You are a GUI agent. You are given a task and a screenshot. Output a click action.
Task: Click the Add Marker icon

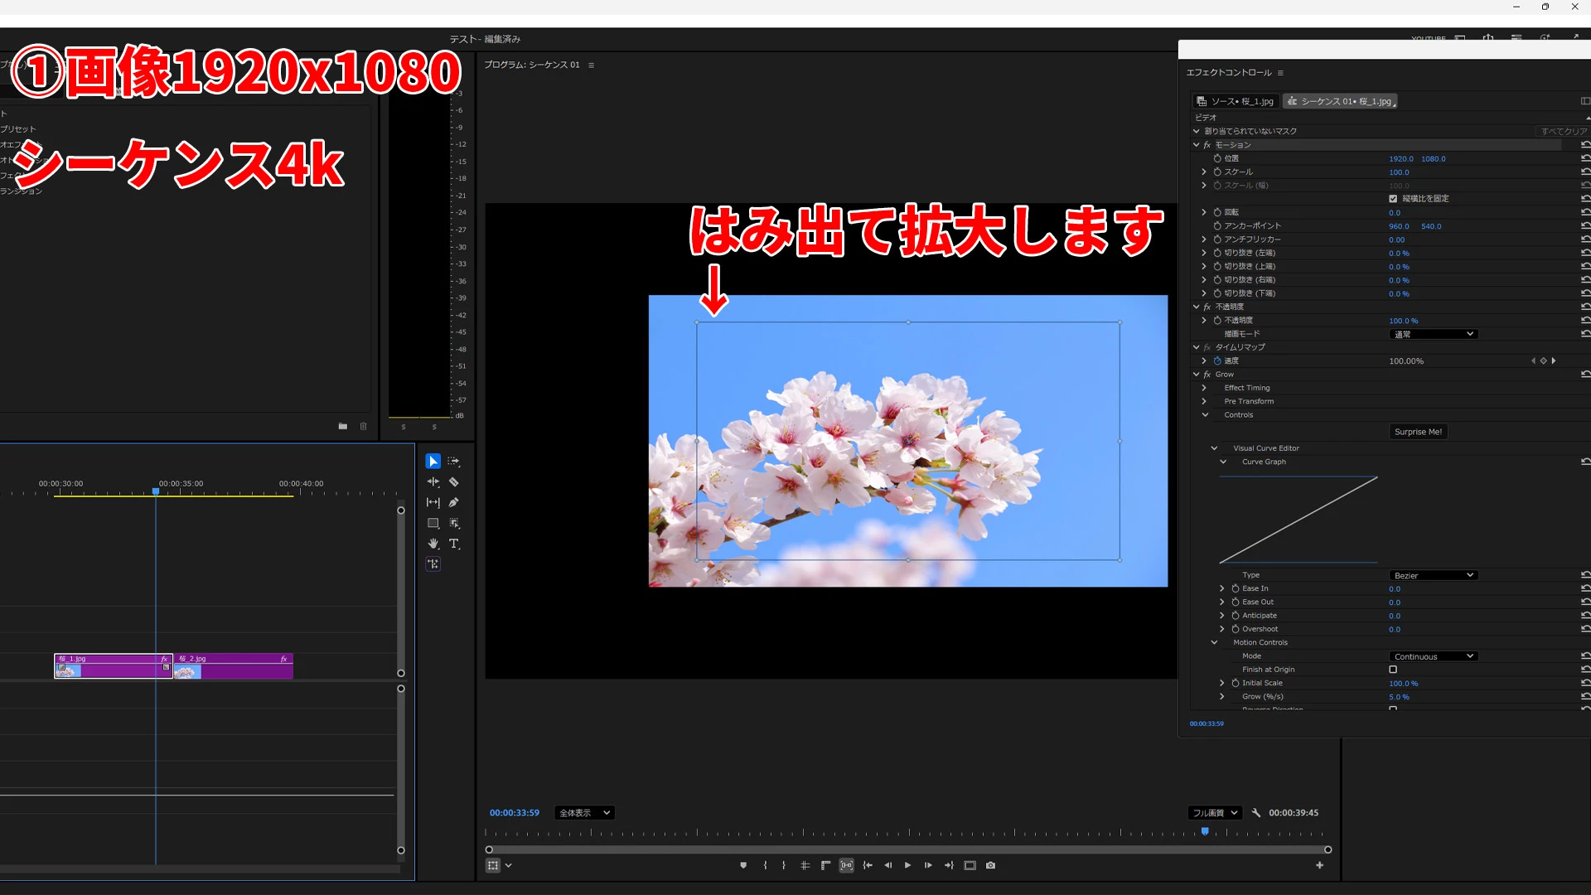coord(743,865)
